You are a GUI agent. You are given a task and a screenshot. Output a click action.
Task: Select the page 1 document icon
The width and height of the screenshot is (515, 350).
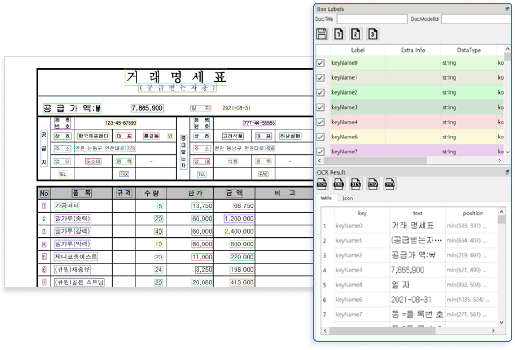pos(339,34)
